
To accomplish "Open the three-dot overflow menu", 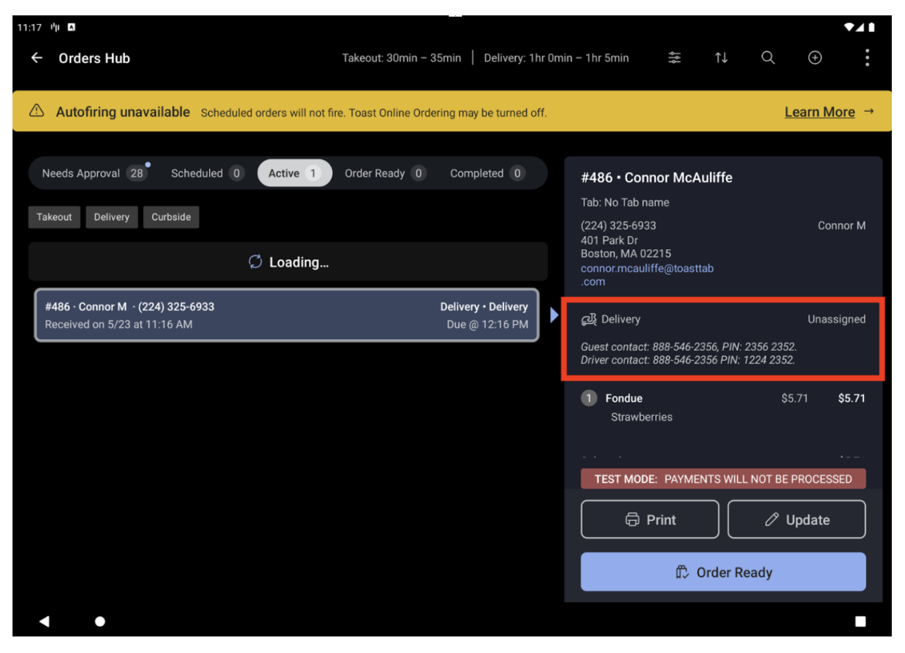I will point(867,58).
